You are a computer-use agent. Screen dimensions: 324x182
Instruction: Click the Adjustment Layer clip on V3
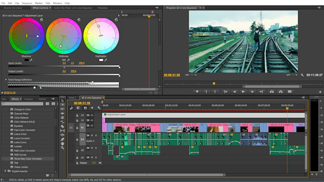(x=203, y=115)
